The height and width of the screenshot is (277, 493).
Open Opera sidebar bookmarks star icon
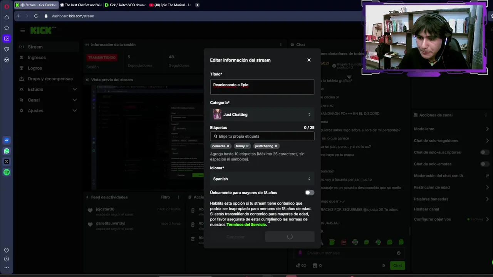click(7, 28)
